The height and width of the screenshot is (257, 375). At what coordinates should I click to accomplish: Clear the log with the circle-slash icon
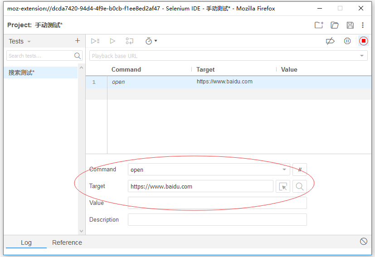point(364,241)
